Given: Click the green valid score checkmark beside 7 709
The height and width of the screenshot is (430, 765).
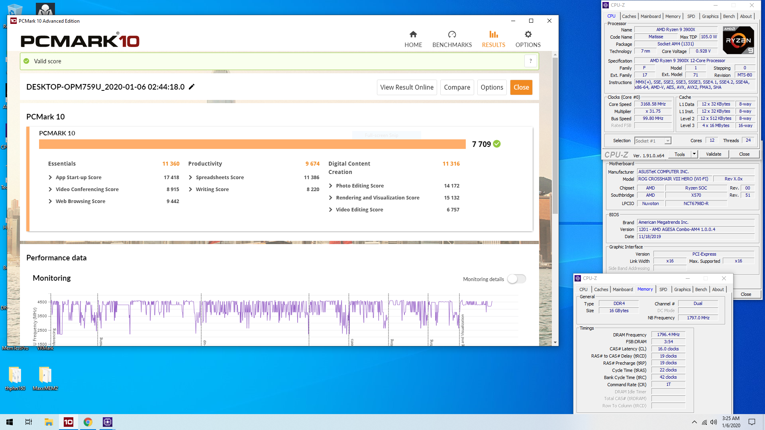Looking at the screenshot, I should tap(497, 144).
